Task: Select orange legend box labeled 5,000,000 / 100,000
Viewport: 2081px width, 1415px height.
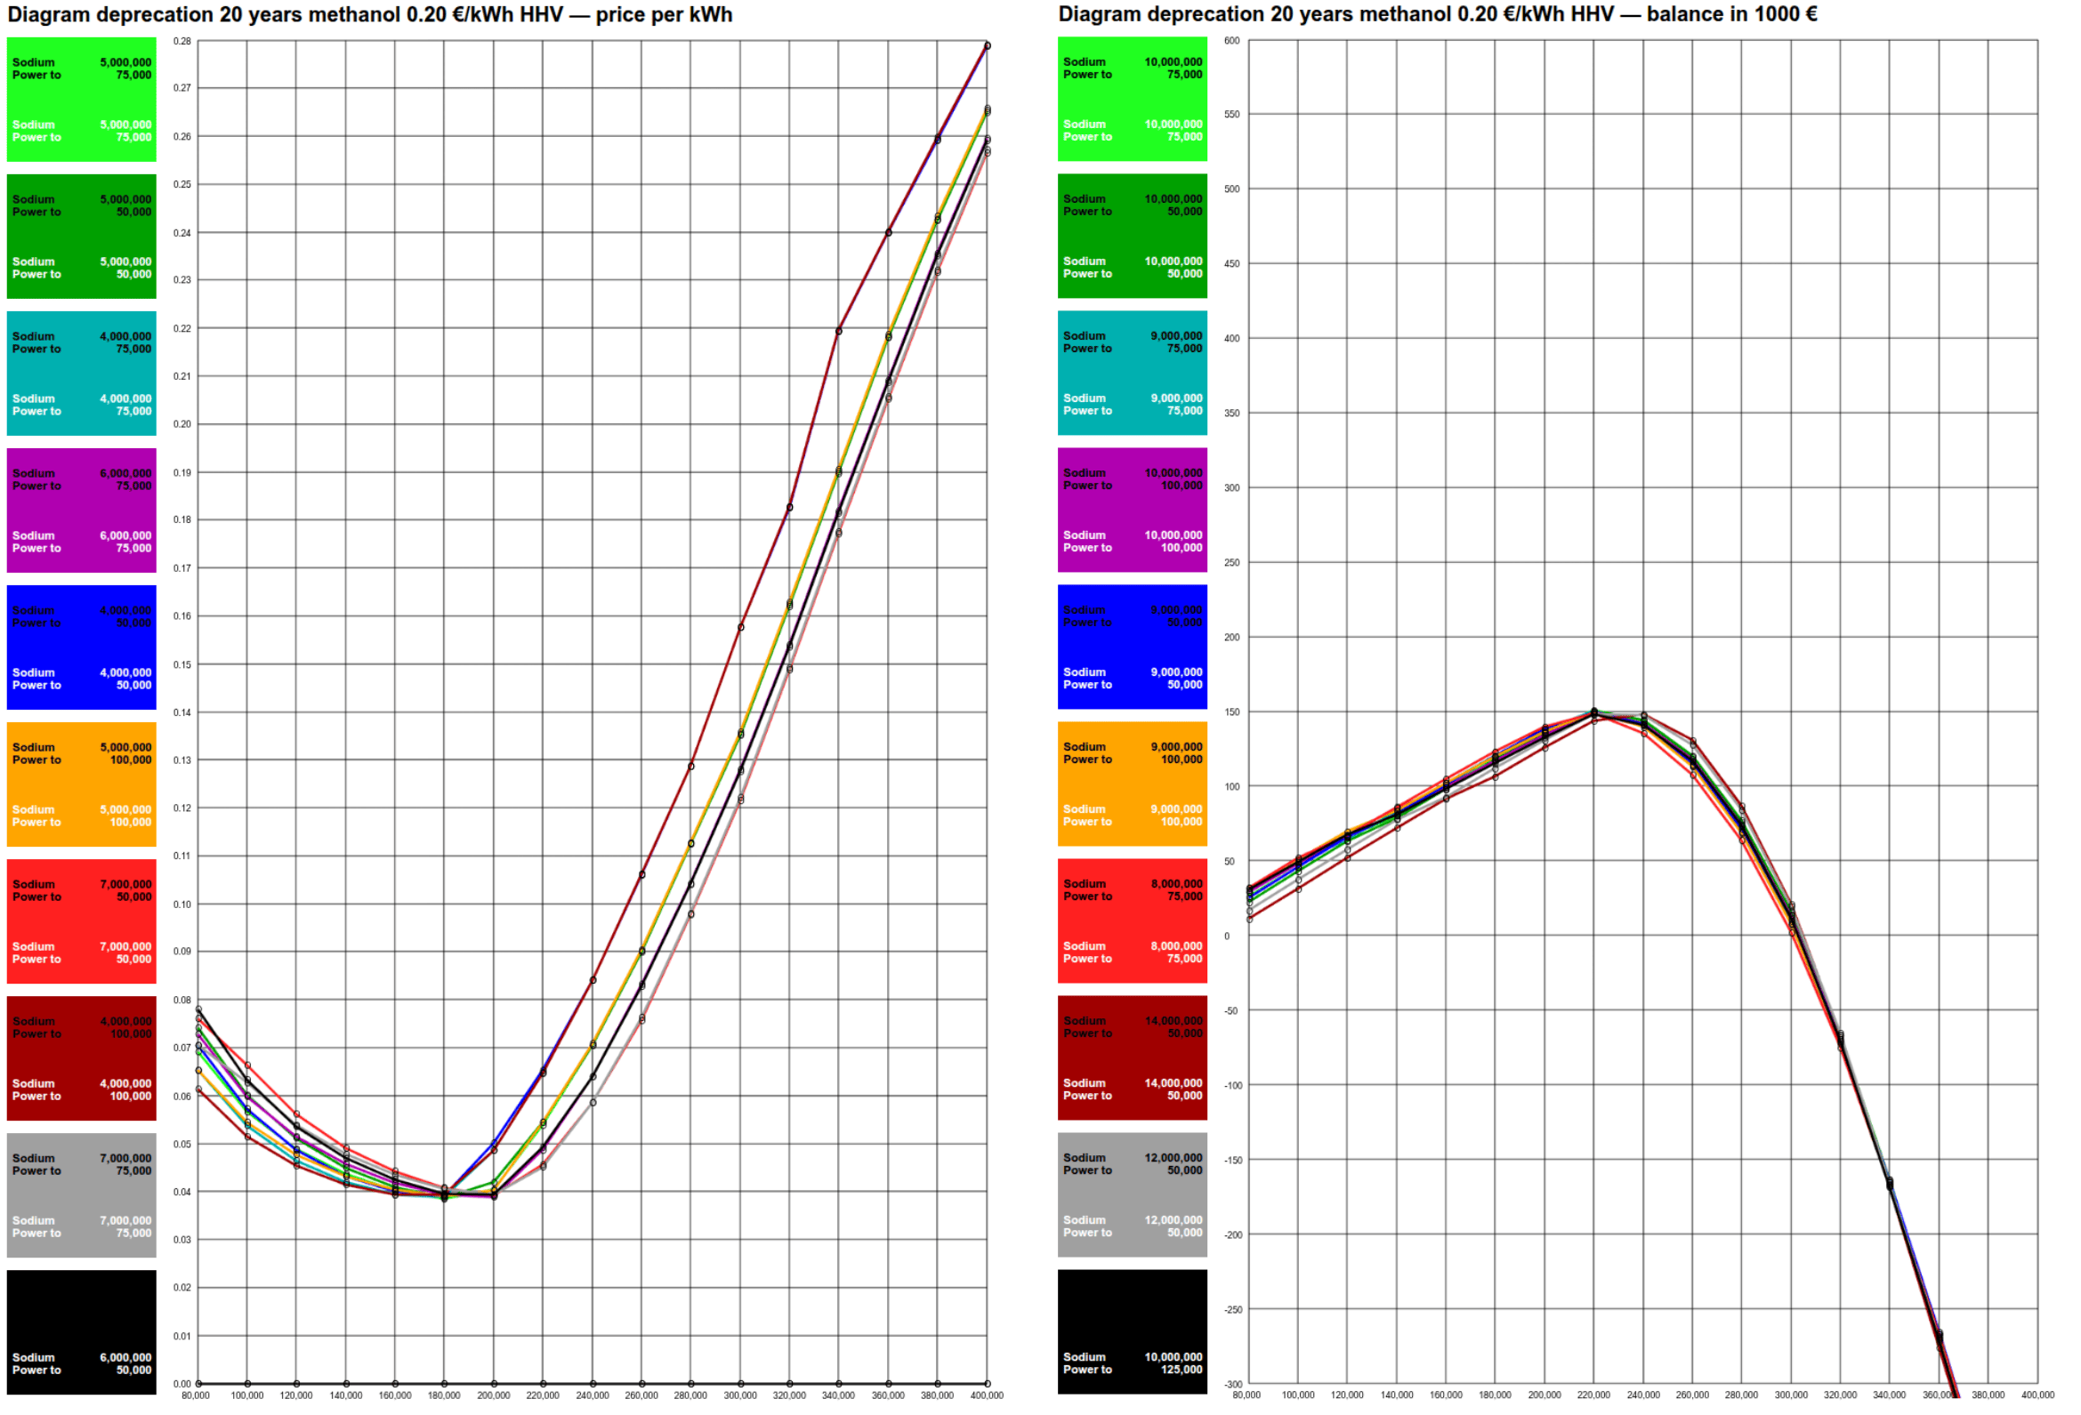Action: tap(82, 784)
